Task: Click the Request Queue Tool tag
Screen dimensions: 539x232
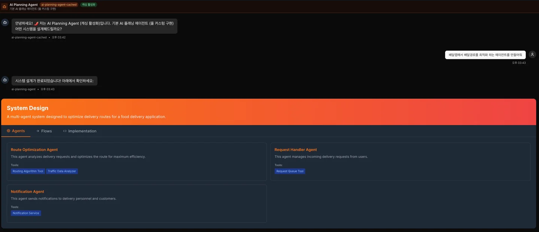Action: click(290, 171)
